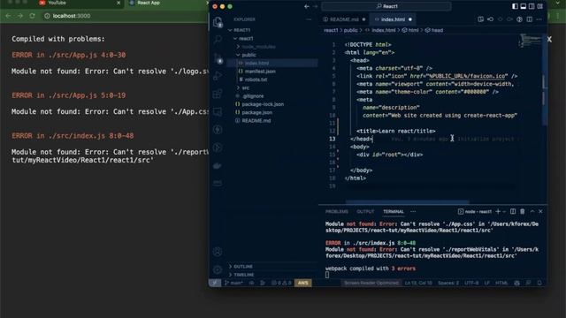
Task: Click the UTF-8 encoding status item
Action: pos(471,283)
